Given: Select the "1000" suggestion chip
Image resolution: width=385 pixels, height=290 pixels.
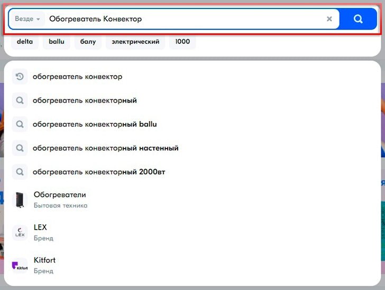Looking at the screenshot, I should (182, 41).
